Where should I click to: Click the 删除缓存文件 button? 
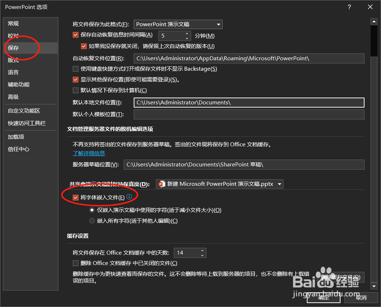pos(340,277)
